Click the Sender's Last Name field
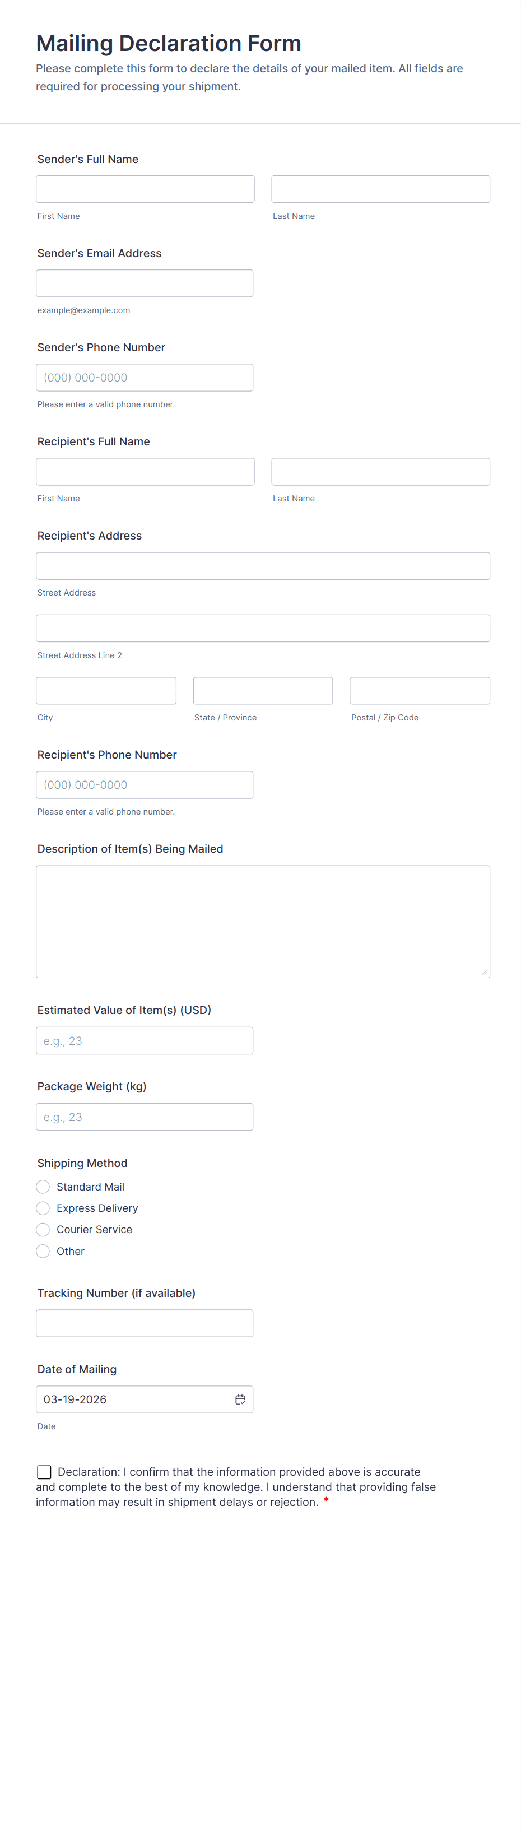Screen dimensions: 521x1832 click(x=380, y=188)
